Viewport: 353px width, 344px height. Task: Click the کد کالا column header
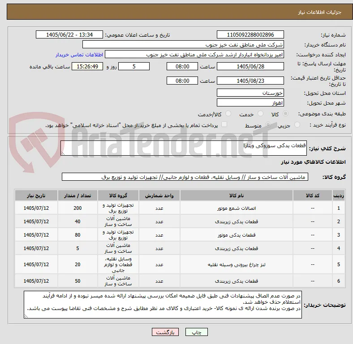pyautogui.click(x=313, y=195)
